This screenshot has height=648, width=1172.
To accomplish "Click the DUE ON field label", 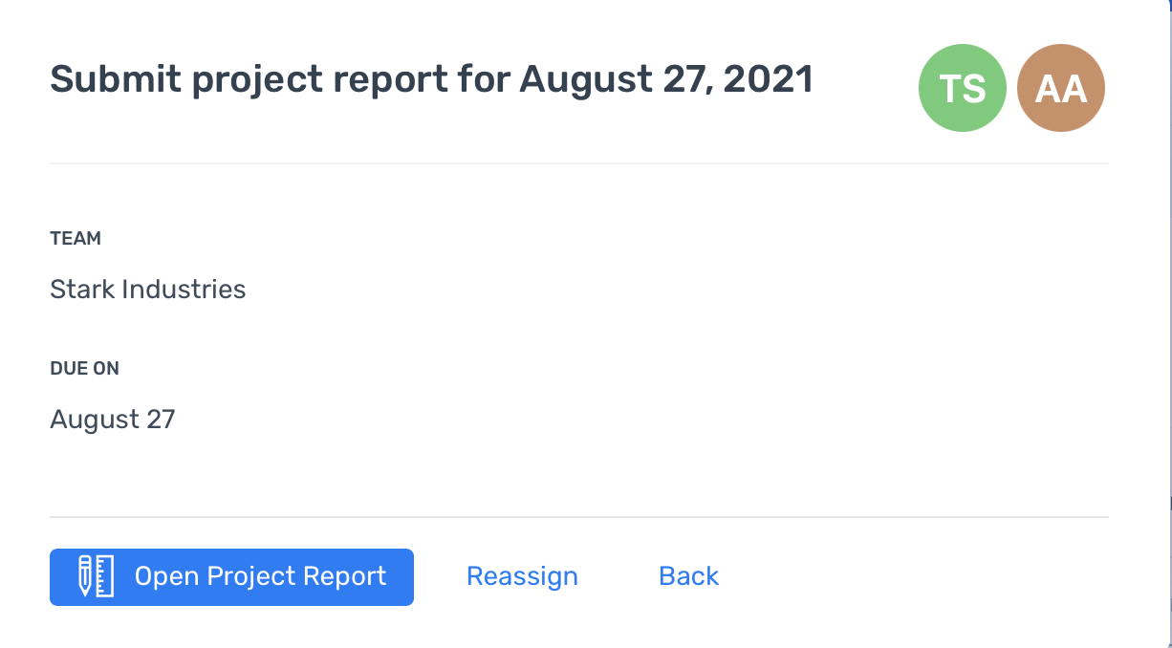I will click(84, 368).
